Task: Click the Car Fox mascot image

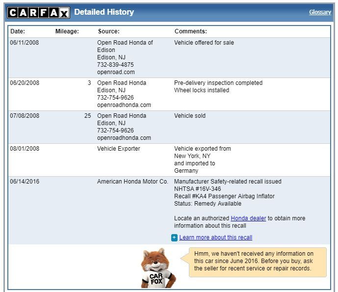Action: (158, 268)
